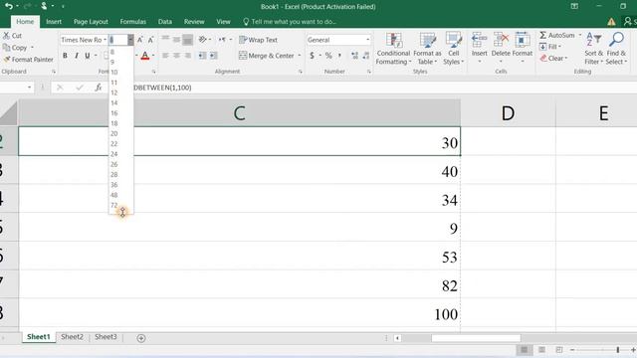The width and height of the screenshot is (637, 358).
Task: Switch to Normal view in status bar
Action: click(525, 350)
